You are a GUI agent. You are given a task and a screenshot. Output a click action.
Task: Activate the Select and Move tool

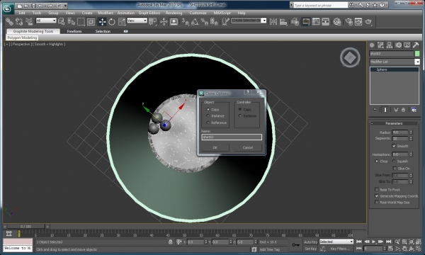tap(102, 22)
